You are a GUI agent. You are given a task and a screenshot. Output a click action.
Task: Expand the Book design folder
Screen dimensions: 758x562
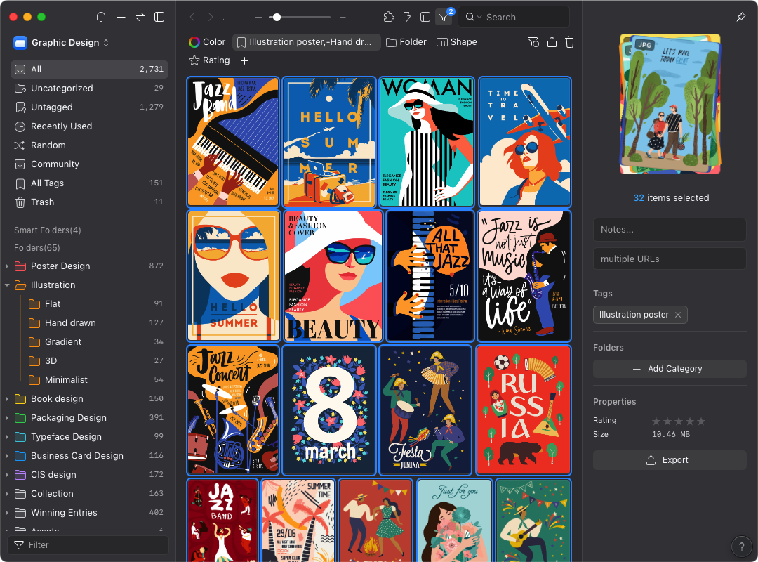pyautogui.click(x=7, y=399)
